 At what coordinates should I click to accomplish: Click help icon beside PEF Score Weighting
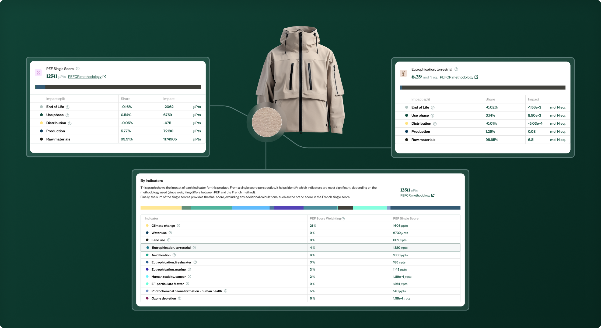[343, 219]
